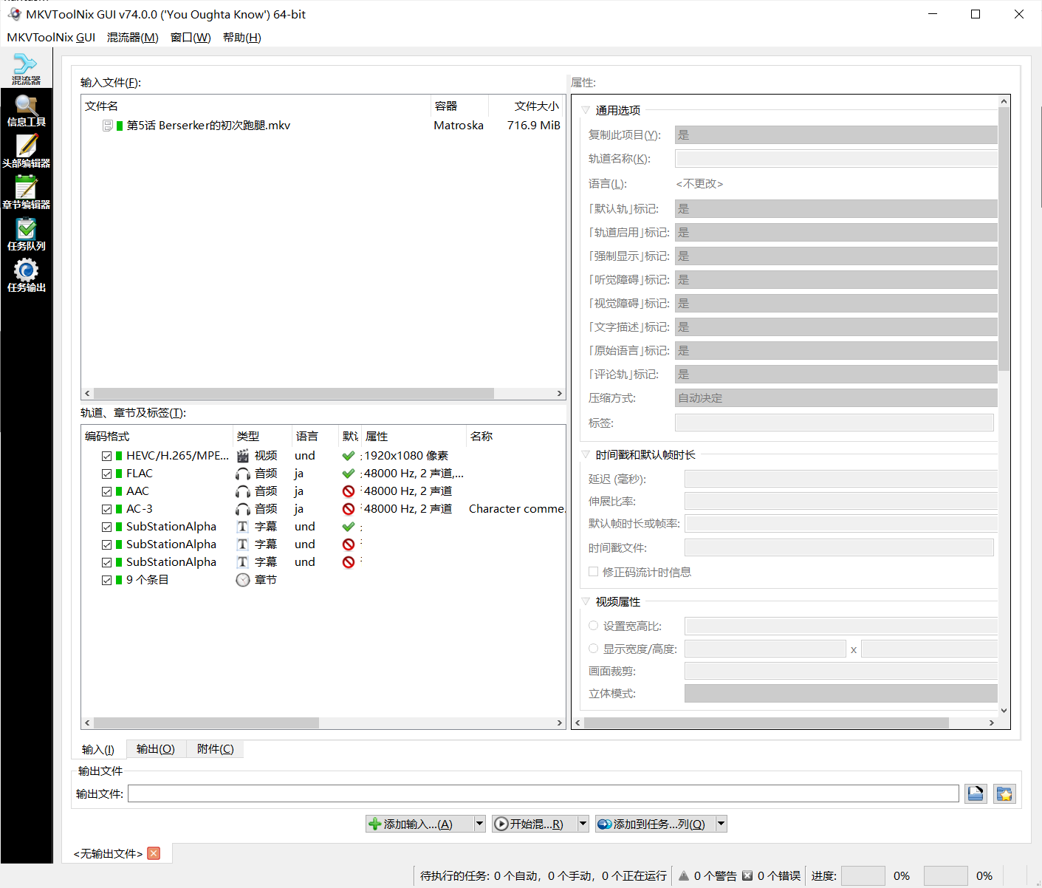This screenshot has width=1042, height=888.
Task: Select the 设置宽高比 radio button
Action: [x=593, y=625]
